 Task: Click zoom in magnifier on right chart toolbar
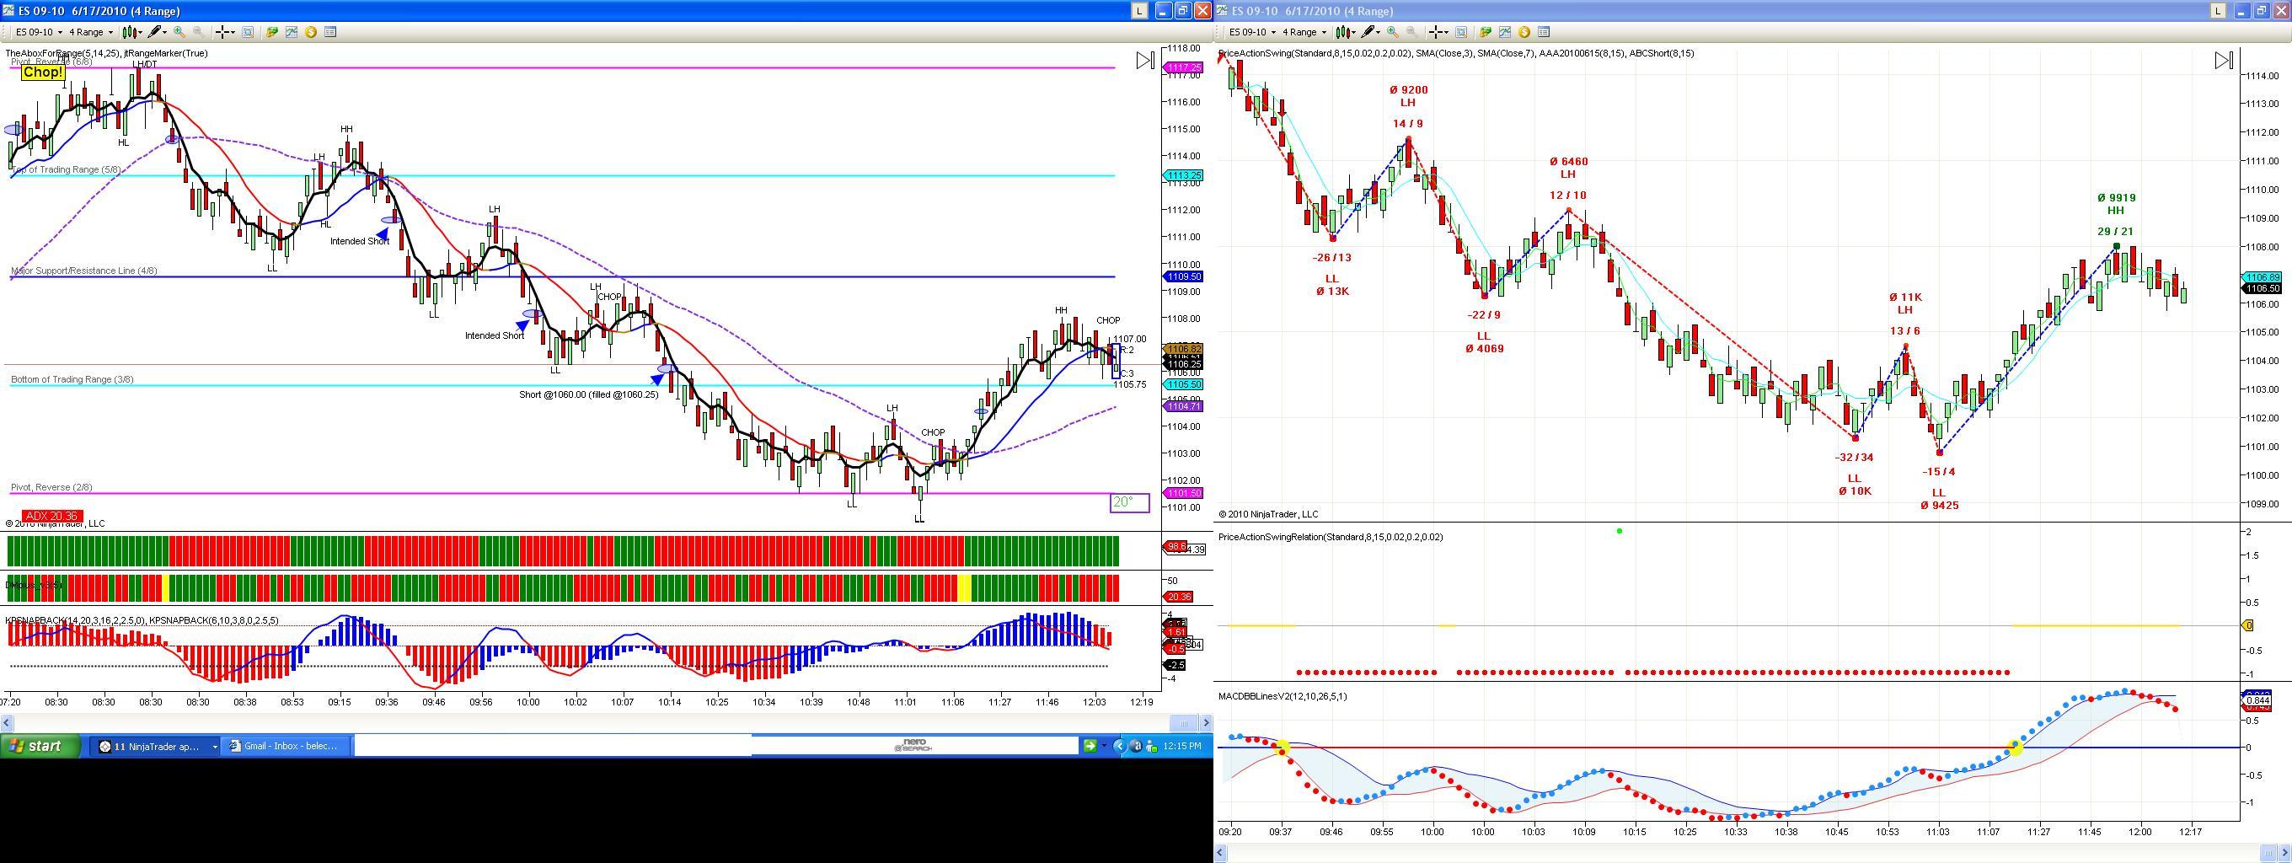(x=1392, y=32)
